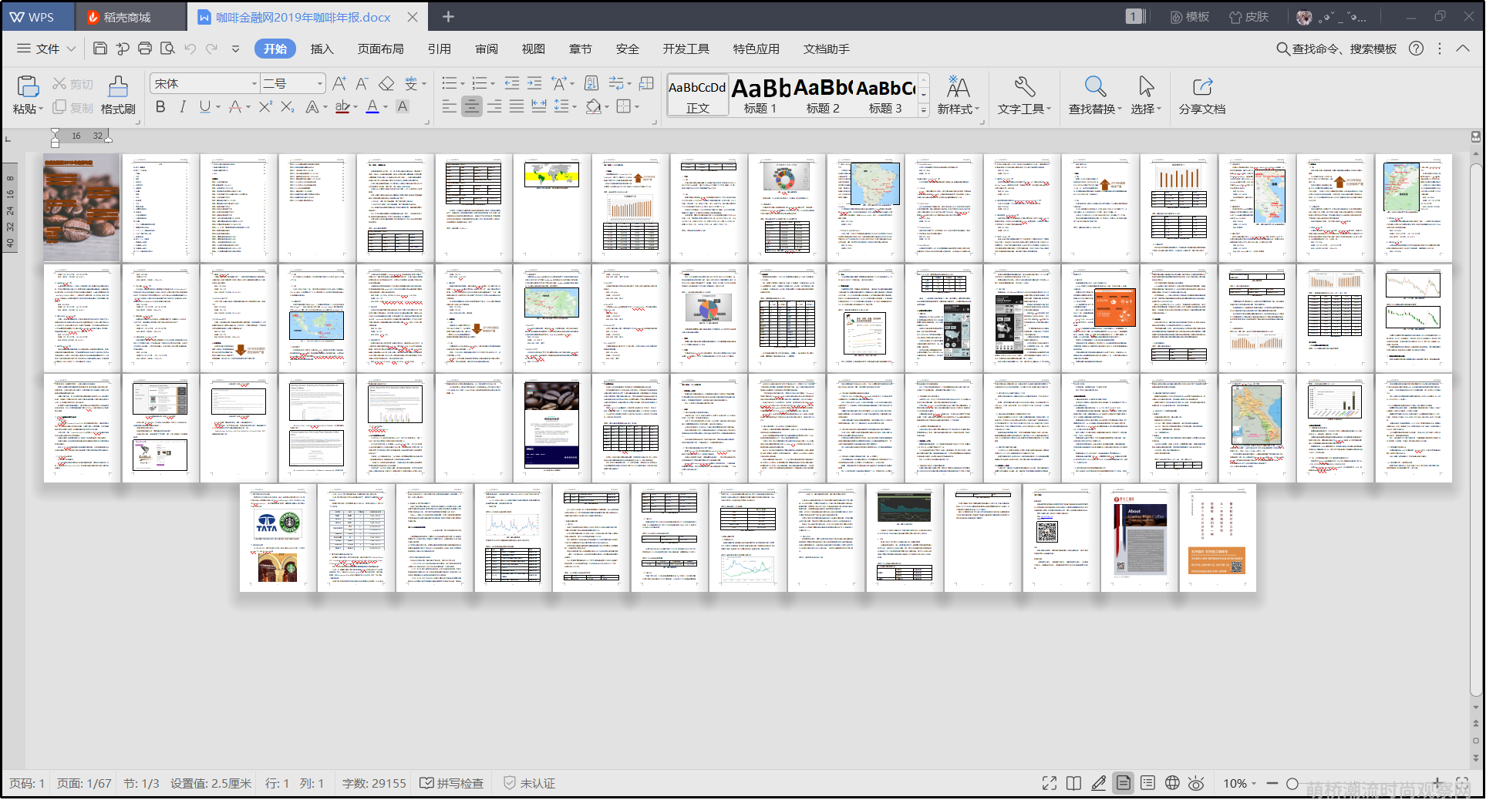Expand the styles gallery more arrow
This screenshot has height=800, width=1486.
(924, 110)
